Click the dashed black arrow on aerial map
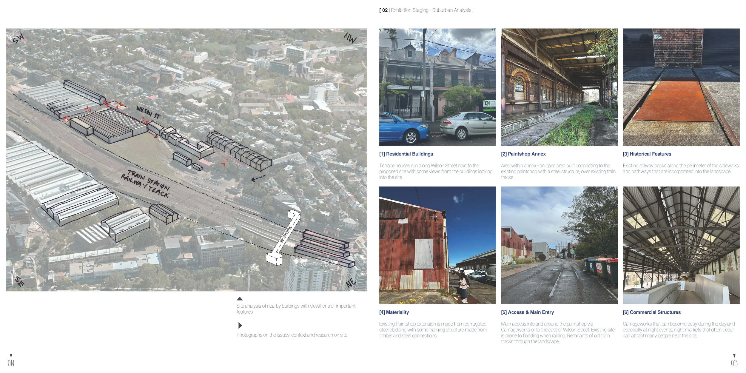 pyautogui.click(x=258, y=178)
